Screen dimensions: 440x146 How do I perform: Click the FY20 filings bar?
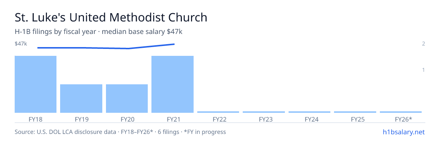(127, 99)
